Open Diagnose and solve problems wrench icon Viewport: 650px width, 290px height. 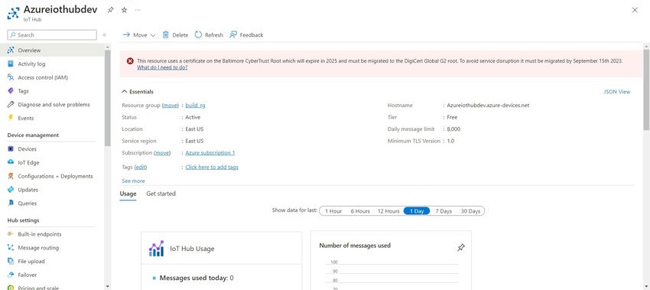(x=11, y=105)
